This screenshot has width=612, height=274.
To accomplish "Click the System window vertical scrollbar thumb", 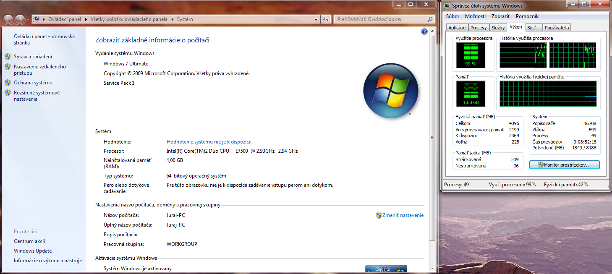I will coord(433,138).
